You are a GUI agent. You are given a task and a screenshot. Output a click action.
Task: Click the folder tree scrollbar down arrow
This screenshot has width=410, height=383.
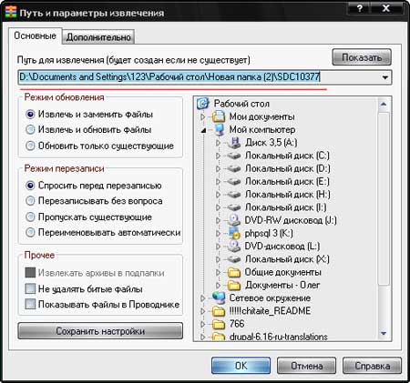point(384,333)
